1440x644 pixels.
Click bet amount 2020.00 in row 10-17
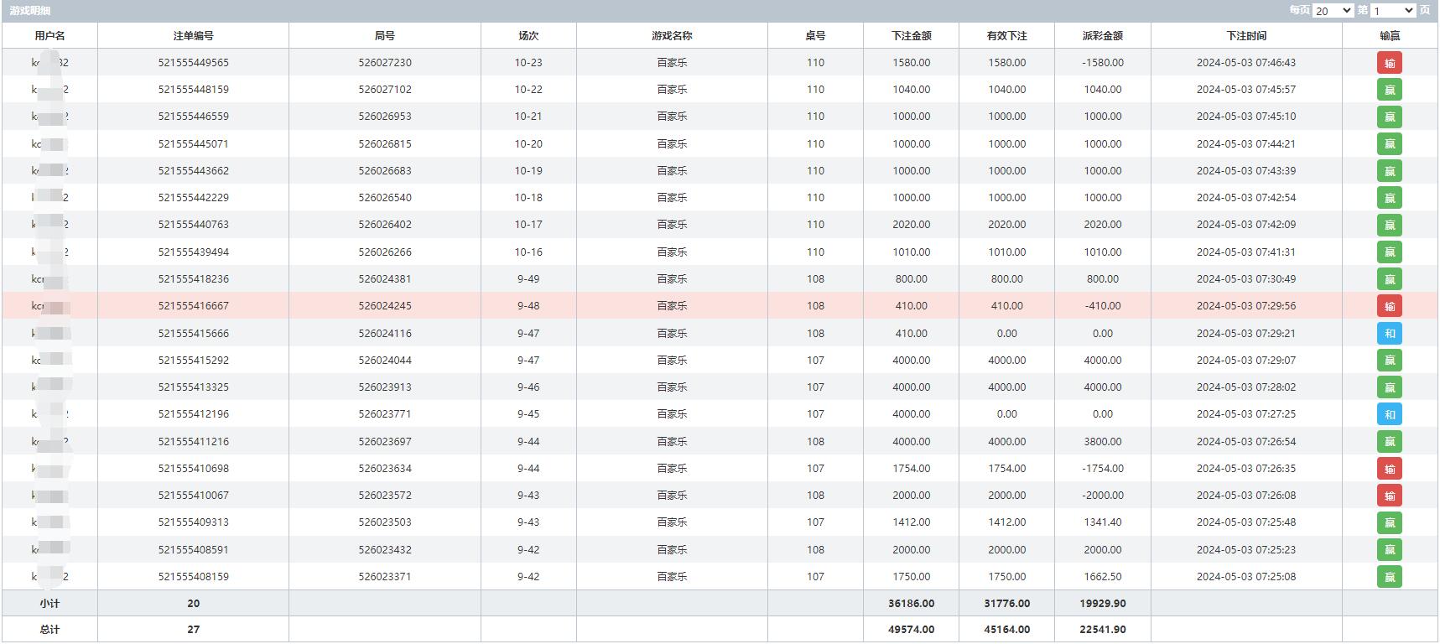(x=911, y=225)
